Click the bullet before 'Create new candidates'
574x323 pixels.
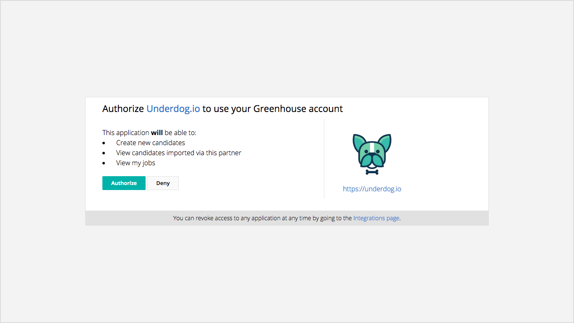[104, 143]
